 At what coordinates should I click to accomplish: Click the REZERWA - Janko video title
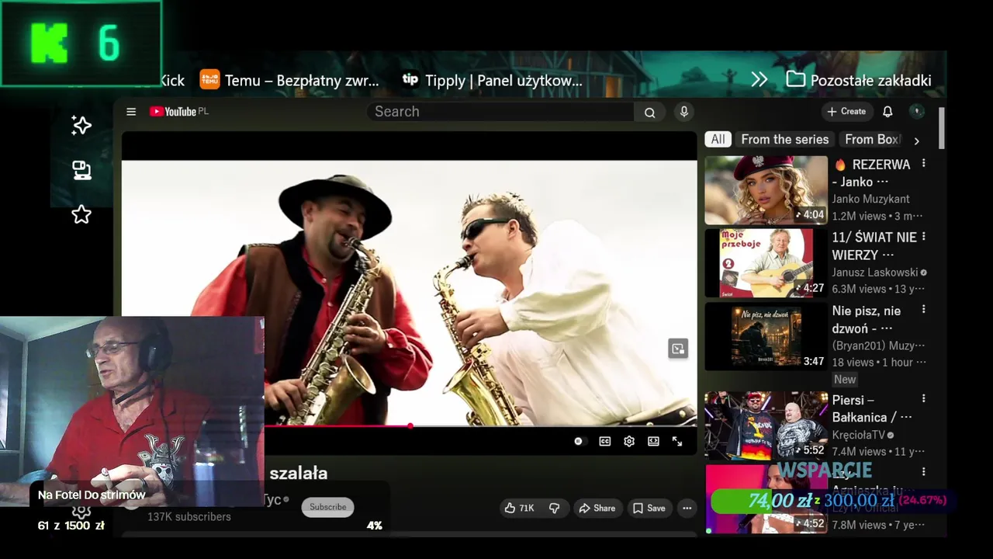point(871,173)
